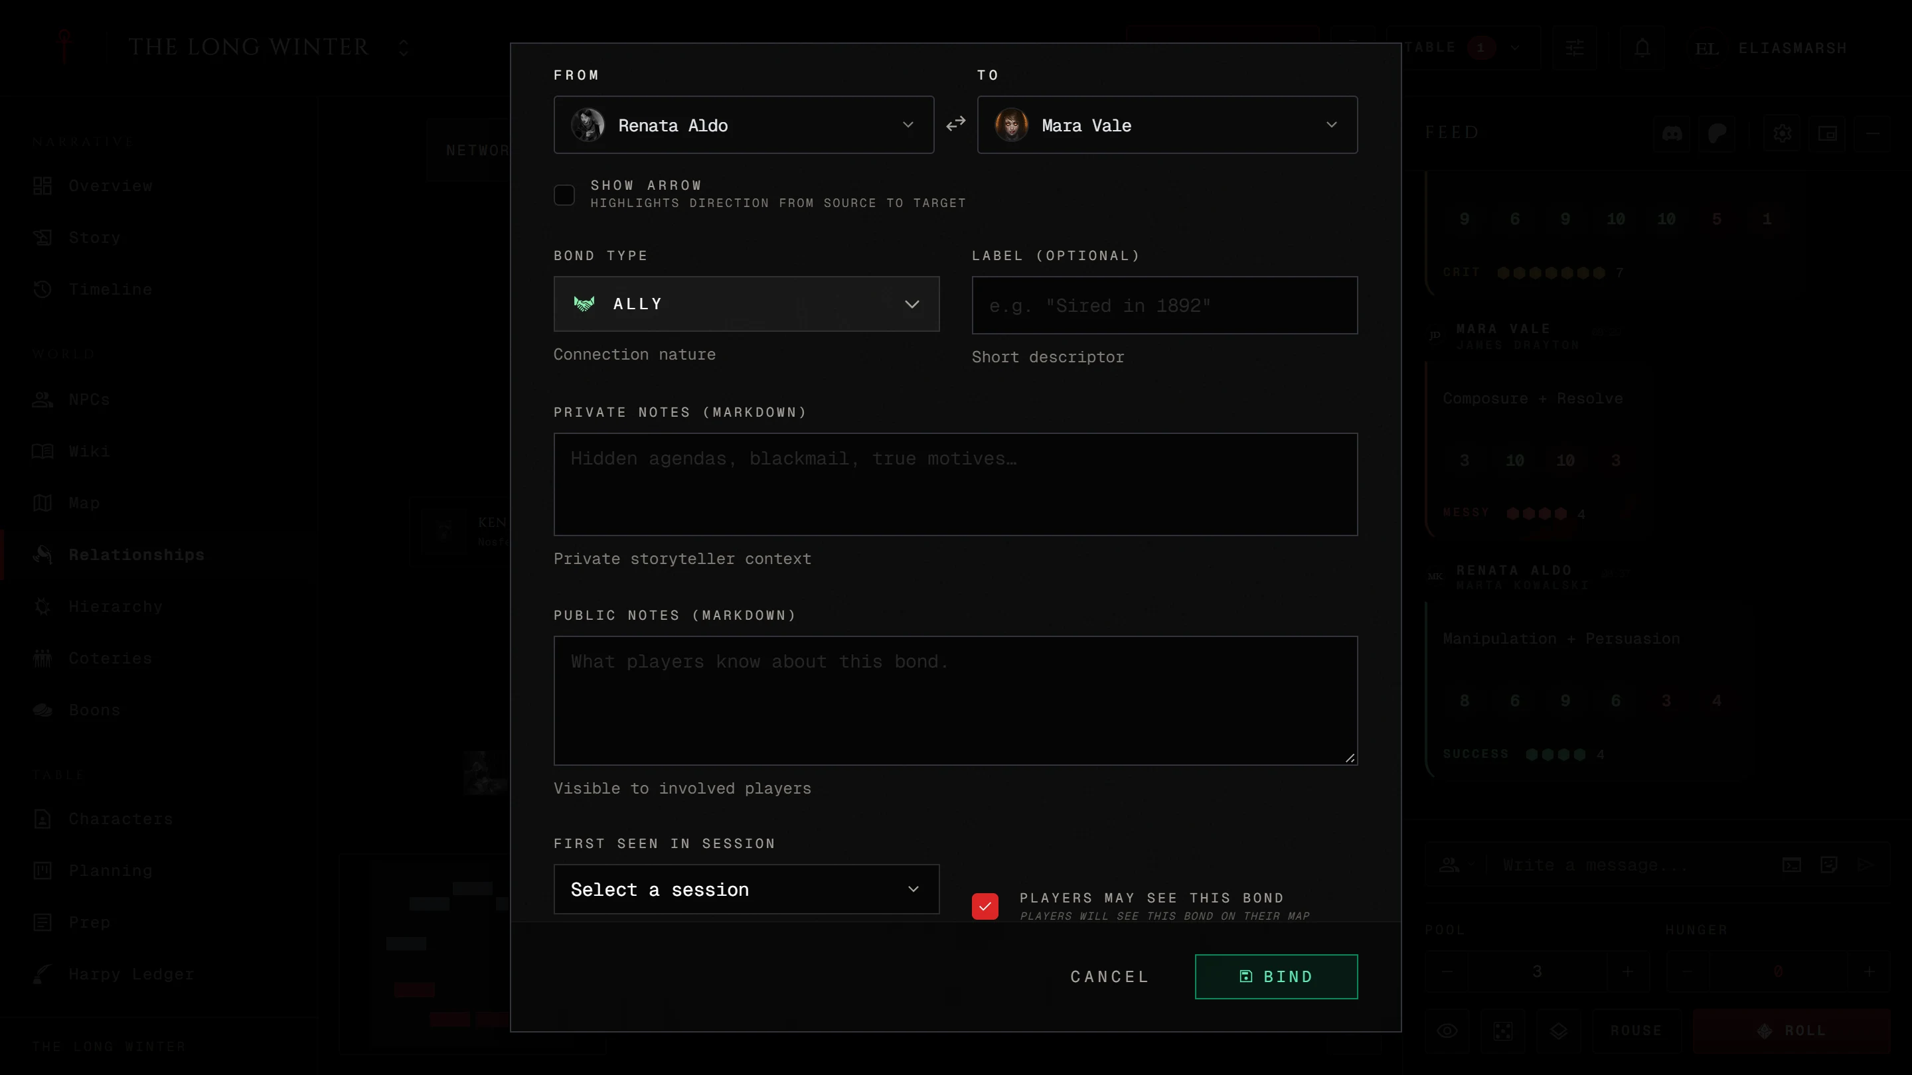Open the To character dropdown

[1167, 125]
